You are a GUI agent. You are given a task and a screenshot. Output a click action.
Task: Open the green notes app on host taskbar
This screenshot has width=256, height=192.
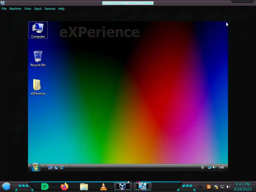pyautogui.click(x=45, y=186)
